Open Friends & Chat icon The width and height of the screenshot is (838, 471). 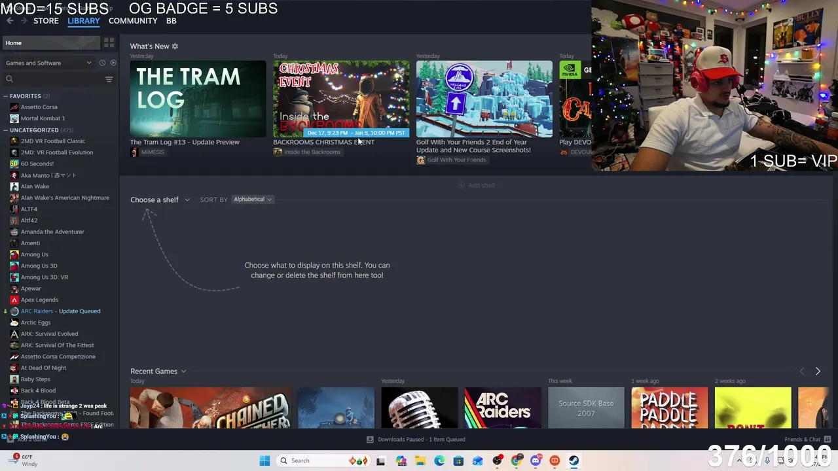[828, 440]
